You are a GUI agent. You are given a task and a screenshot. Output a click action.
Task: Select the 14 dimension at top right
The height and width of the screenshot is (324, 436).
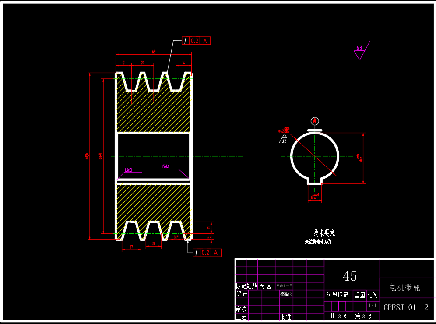(x=183, y=63)
